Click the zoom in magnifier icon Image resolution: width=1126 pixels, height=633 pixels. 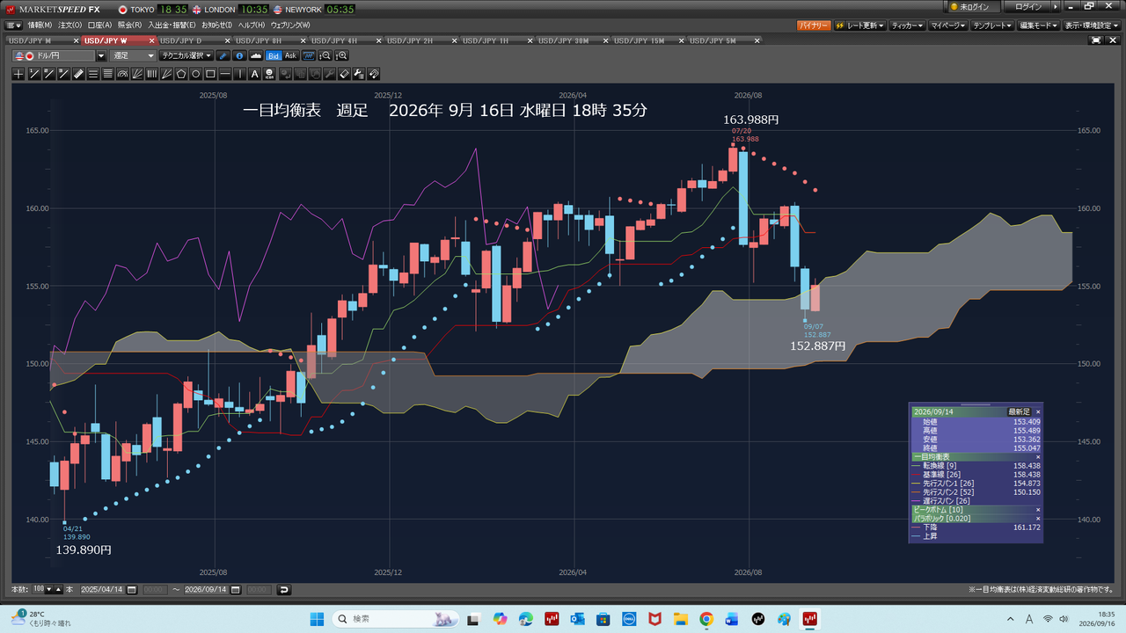342,55
